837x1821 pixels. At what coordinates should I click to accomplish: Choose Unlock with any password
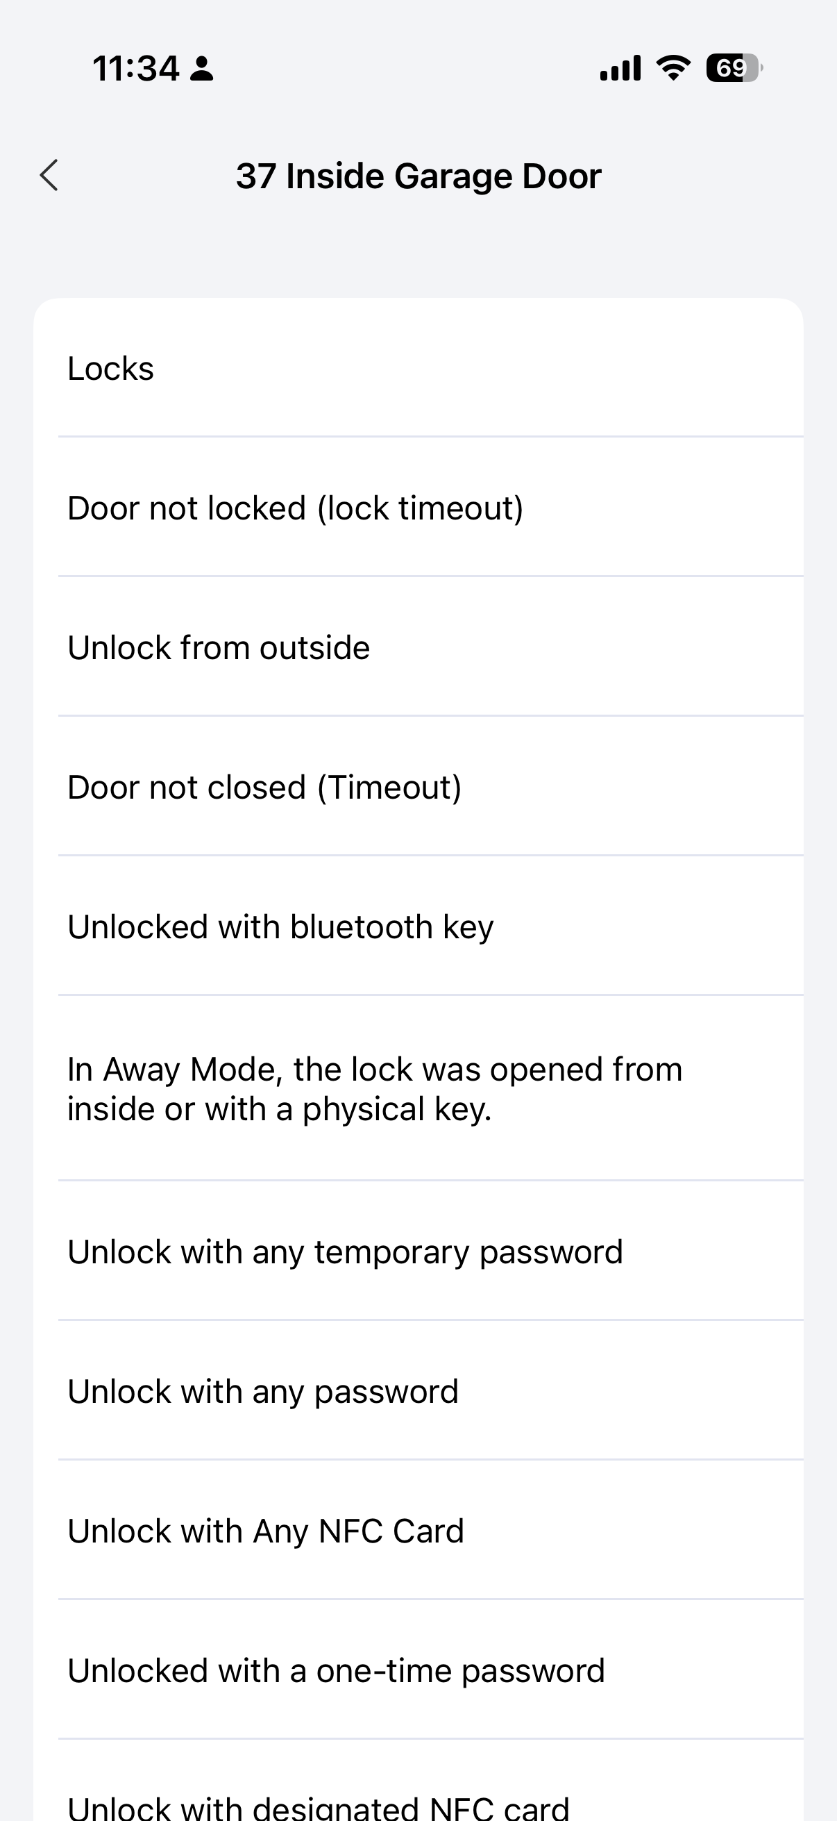(x=418, y=1391)
